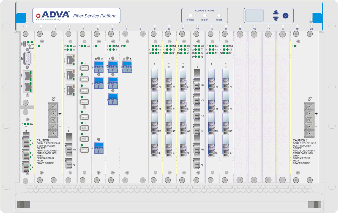Click the USB port on controller module
Screen dimensions: 338x213
pos(24,43)
